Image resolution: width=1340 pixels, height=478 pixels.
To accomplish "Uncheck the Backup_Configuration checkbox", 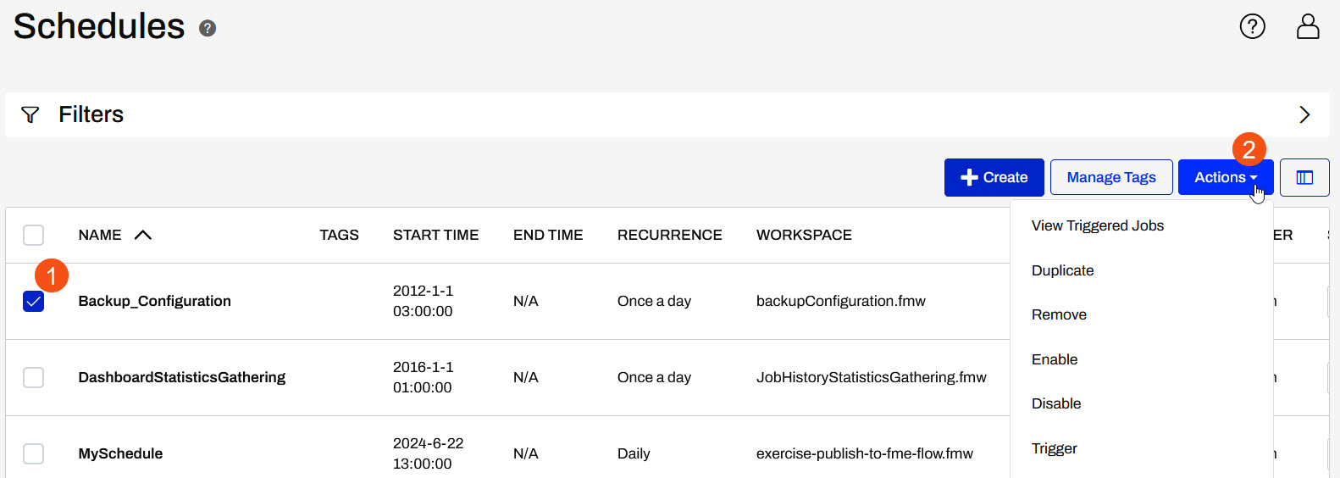I will pyautogui.click(x=34, y=301).
